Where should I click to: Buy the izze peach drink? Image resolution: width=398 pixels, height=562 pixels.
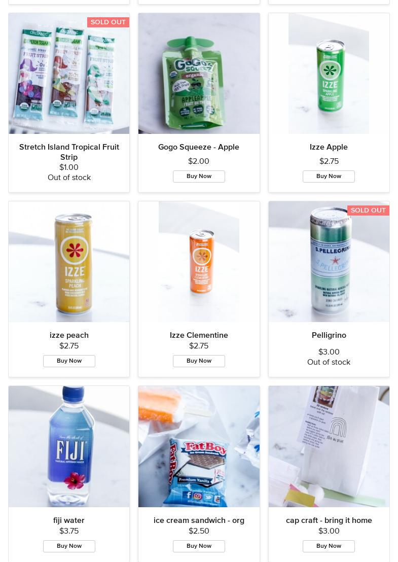[69, 361]
